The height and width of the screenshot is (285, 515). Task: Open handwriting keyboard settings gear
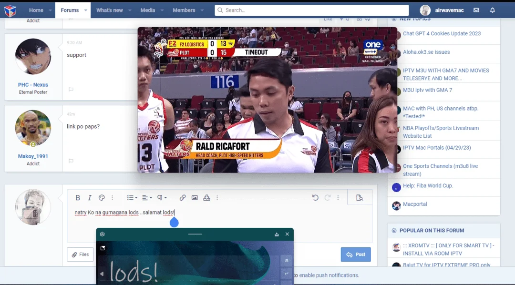tap(103, 234)
